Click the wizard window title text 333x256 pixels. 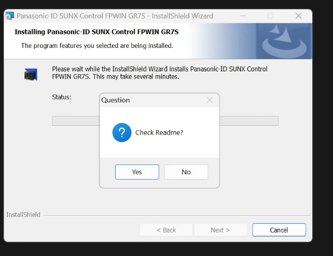115,16
